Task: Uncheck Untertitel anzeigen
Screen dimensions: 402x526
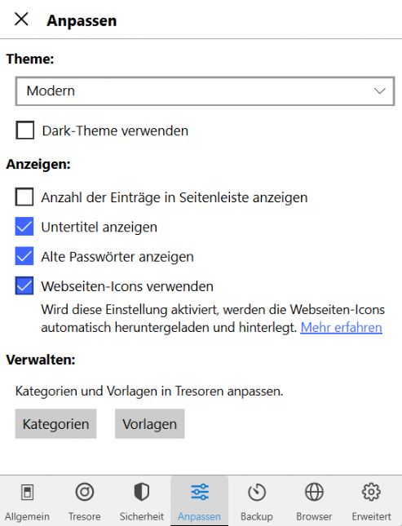Action: pyautogui.click(x=24, y=227)
